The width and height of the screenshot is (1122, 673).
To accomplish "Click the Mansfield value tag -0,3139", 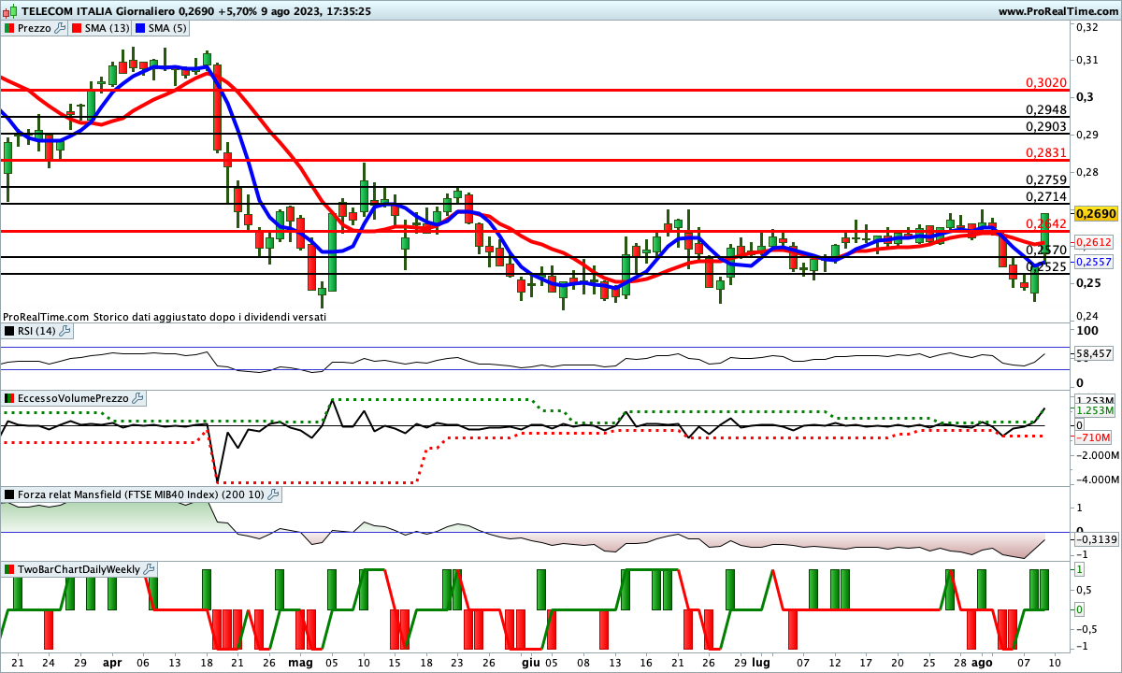I will click(1096, 539).
